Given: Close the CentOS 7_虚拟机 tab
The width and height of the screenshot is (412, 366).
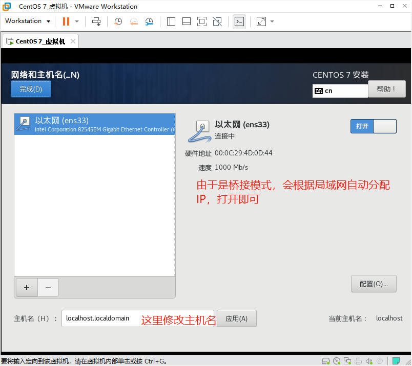Looking at the screenshot, I should (x=73, y=41).
